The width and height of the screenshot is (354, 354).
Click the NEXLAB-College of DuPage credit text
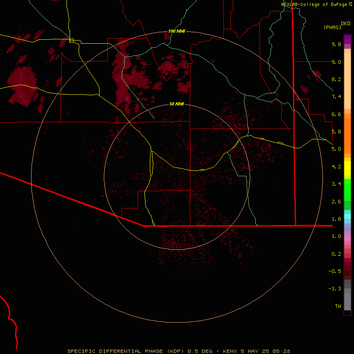[314, 4]
